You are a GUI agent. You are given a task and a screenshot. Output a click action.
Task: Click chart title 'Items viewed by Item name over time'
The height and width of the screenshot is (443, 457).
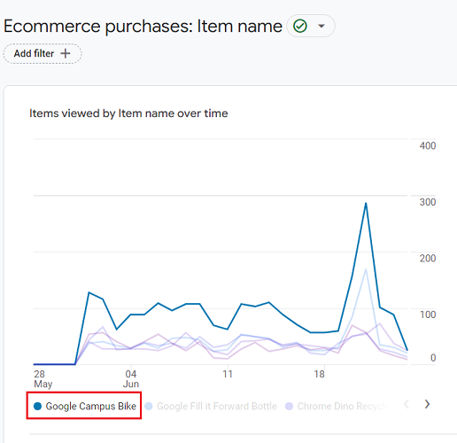pos(128,113)
